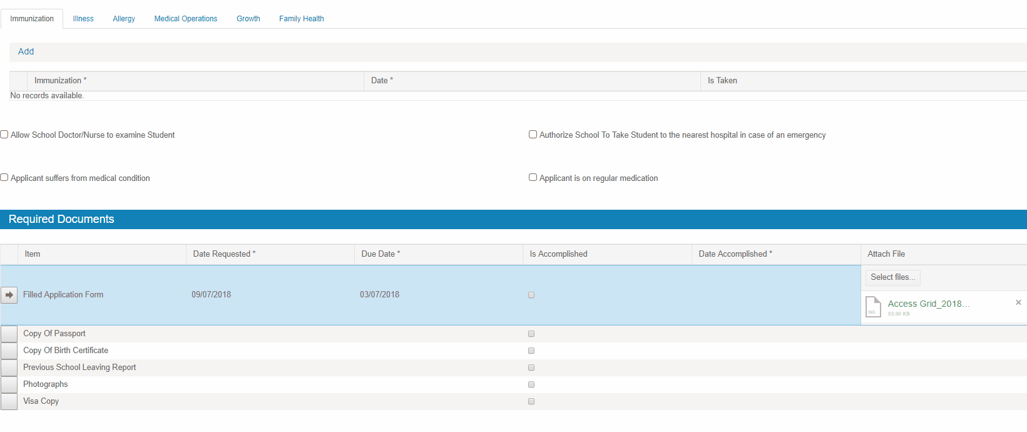
Task: Click the arrow icon beside Filled Application Form
Action: click(x=9, y=295)
